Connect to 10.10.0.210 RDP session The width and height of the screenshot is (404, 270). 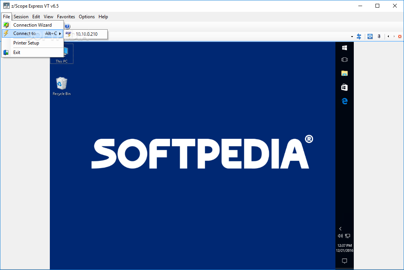coord(86,34)
